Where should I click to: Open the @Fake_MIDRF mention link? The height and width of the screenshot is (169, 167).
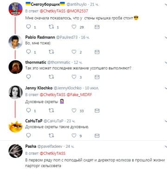click(x=79, y=95)
